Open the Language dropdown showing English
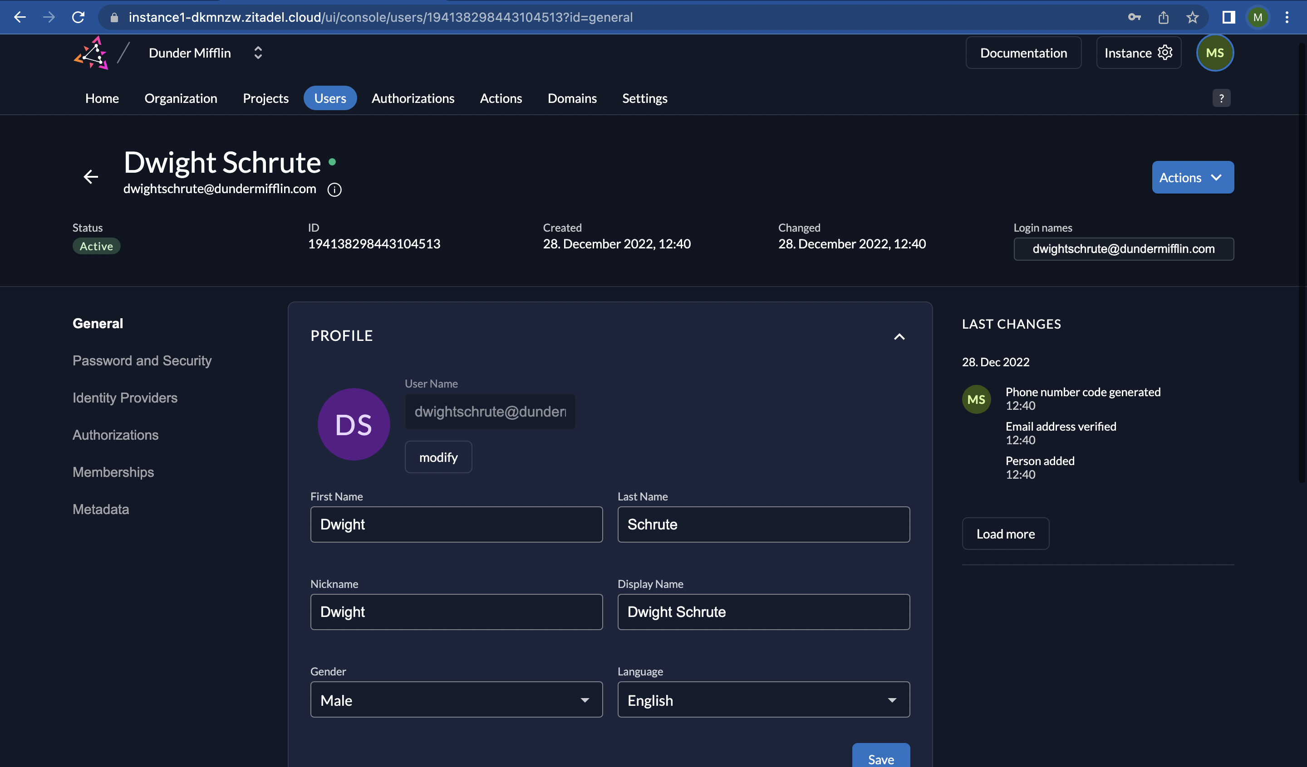Screen dimensions: 1307x767 (x=763, y=699)
